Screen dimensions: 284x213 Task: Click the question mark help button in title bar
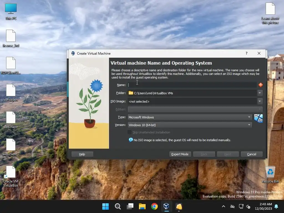(x=247, y=53)
